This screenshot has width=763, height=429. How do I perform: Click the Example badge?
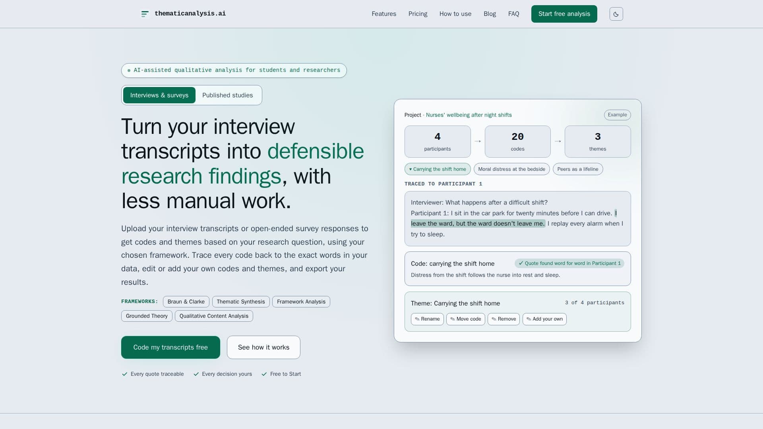pos(617,115)
